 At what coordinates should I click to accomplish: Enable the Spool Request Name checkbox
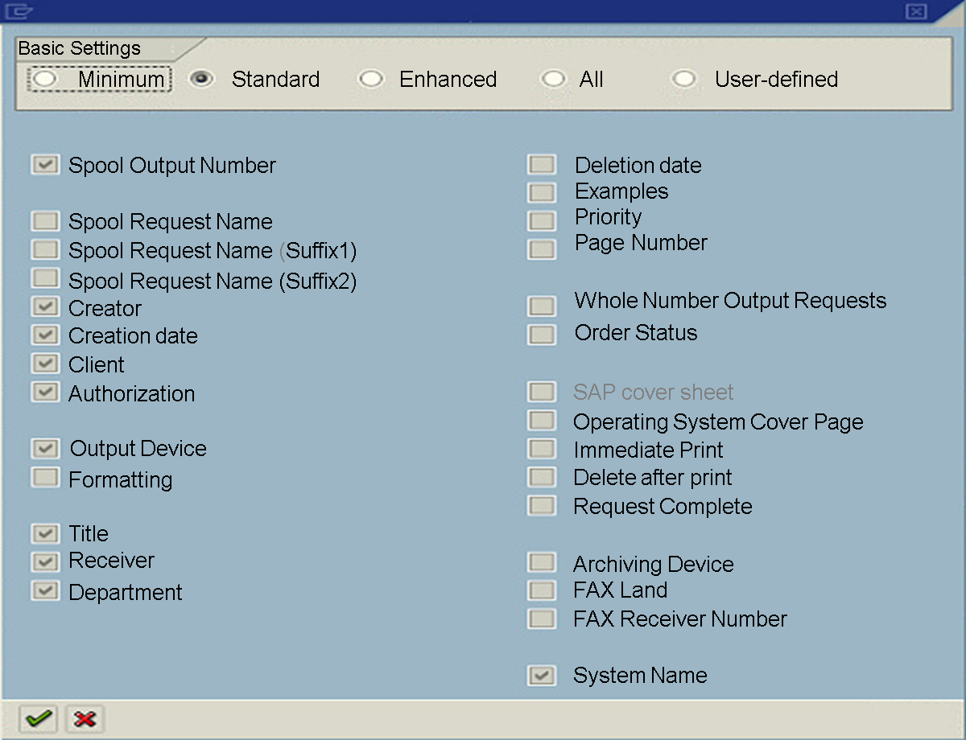[45, 221]
